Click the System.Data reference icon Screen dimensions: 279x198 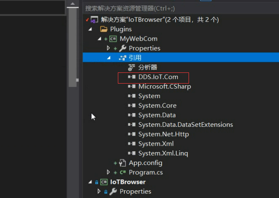(x=132, y=115)
